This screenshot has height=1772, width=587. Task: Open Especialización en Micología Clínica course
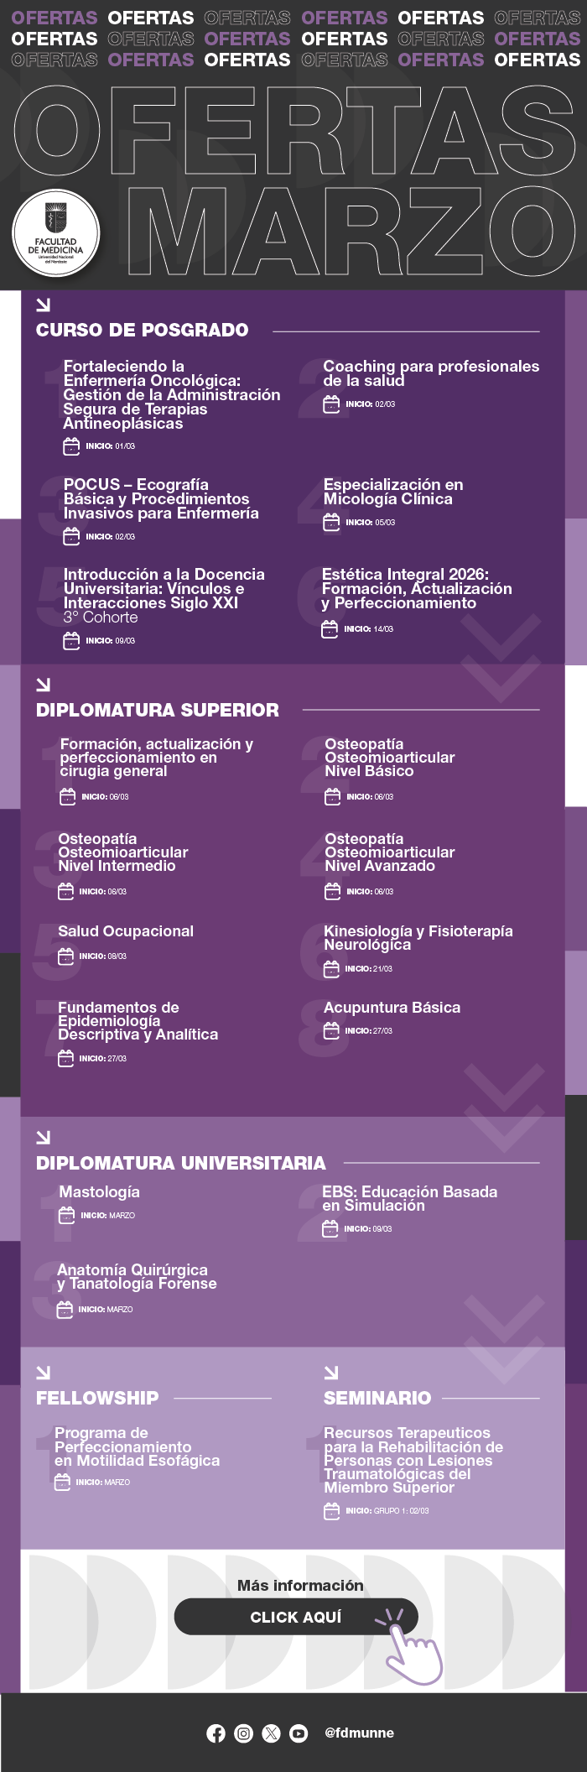(x=392, y=492)
